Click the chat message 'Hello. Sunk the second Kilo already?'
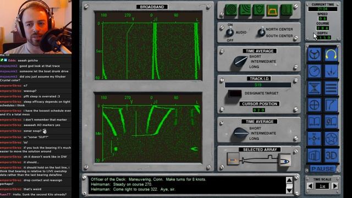 click(x=40, y=194)
